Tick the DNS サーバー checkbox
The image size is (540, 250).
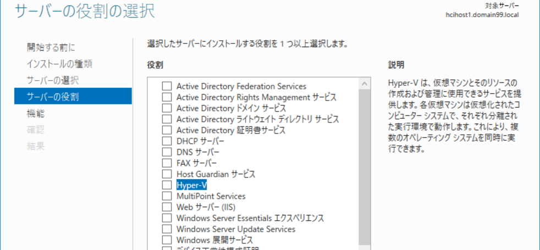(167, 152)
